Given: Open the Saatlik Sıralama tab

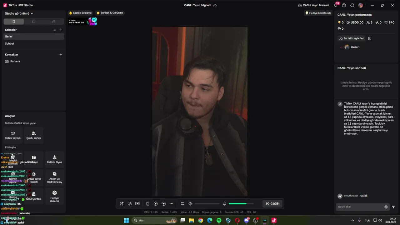Looking at the screenshot, I should 80,13.
